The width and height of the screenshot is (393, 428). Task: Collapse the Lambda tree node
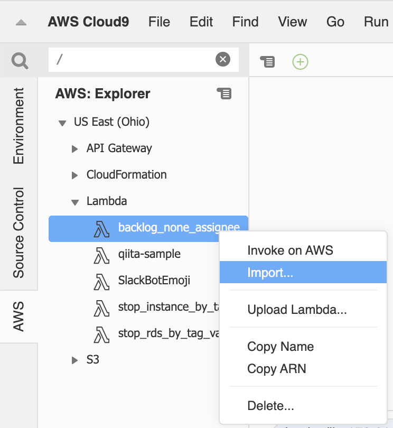coord(75,202)
